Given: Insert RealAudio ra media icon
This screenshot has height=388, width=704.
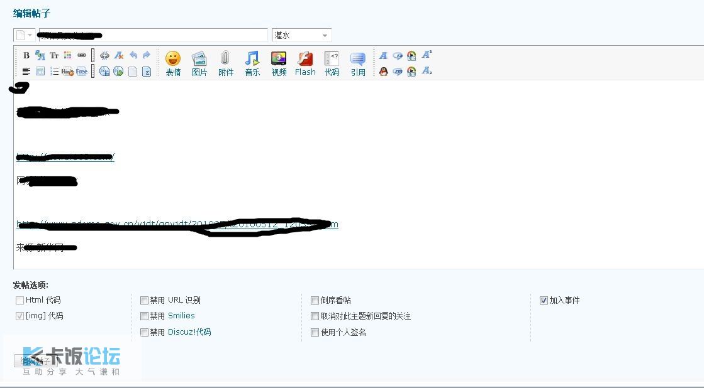Looking at the screenshot, I should [398, 55].
